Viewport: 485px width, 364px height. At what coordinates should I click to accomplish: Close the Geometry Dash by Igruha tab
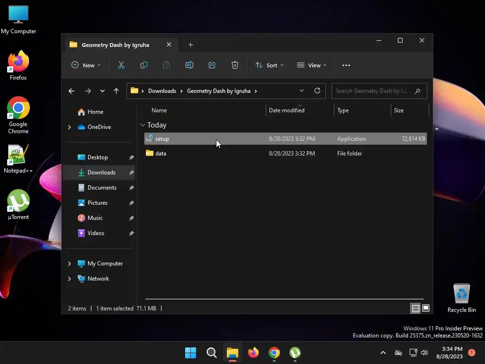coord(169,45)
